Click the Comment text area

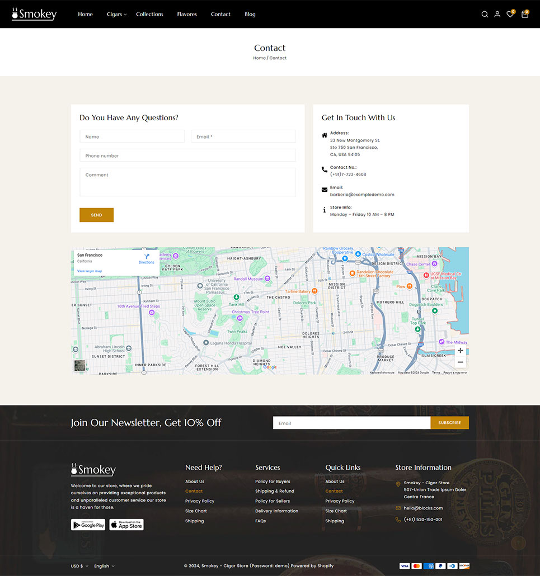point(187,182)
